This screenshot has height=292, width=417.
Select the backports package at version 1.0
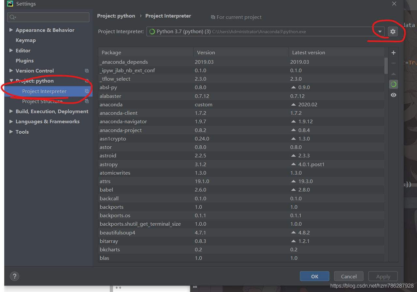[x=241, y=207]
